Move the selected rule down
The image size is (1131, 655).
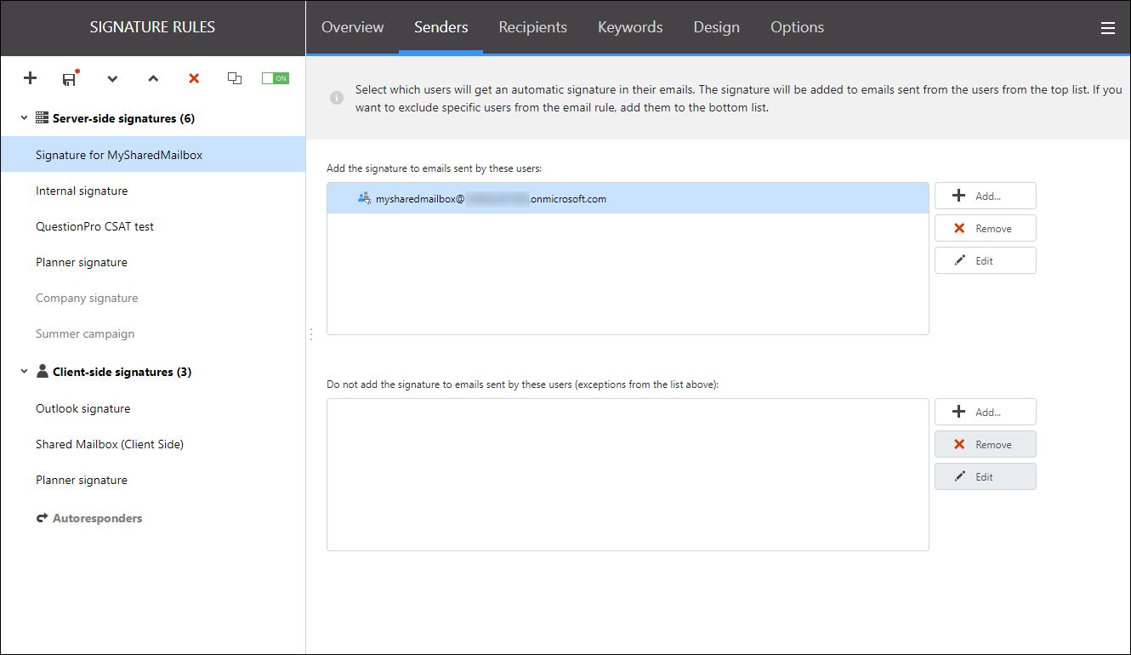(x=112, y=77)
